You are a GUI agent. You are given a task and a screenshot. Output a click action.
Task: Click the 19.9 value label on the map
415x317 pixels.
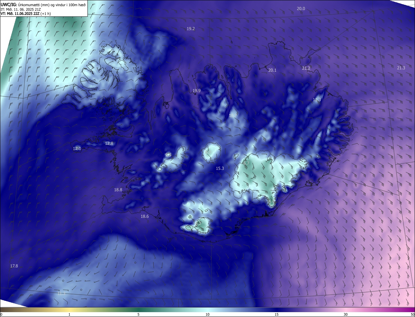[x=196, y=91]
